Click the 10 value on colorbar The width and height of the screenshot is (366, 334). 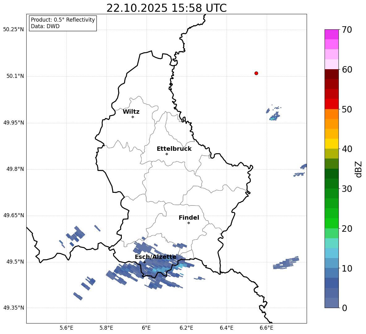pyautogui.click(x=347, y=268)
